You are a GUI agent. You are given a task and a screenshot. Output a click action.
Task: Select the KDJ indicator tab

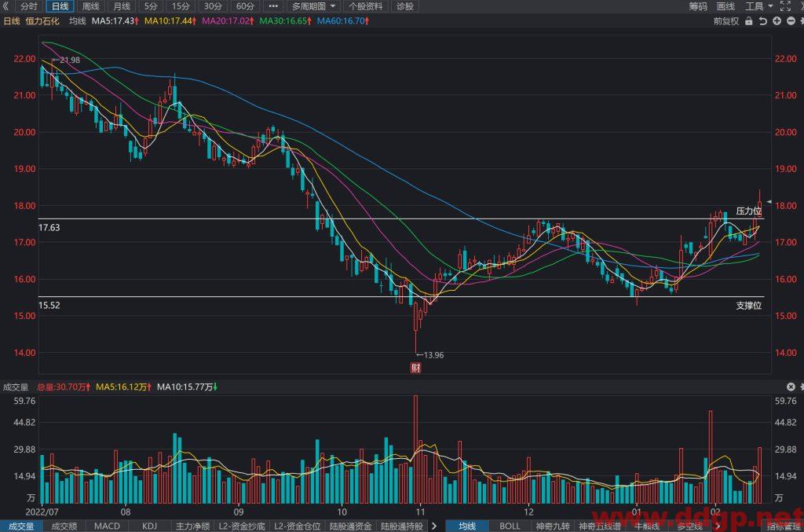(x=149, y=526)
